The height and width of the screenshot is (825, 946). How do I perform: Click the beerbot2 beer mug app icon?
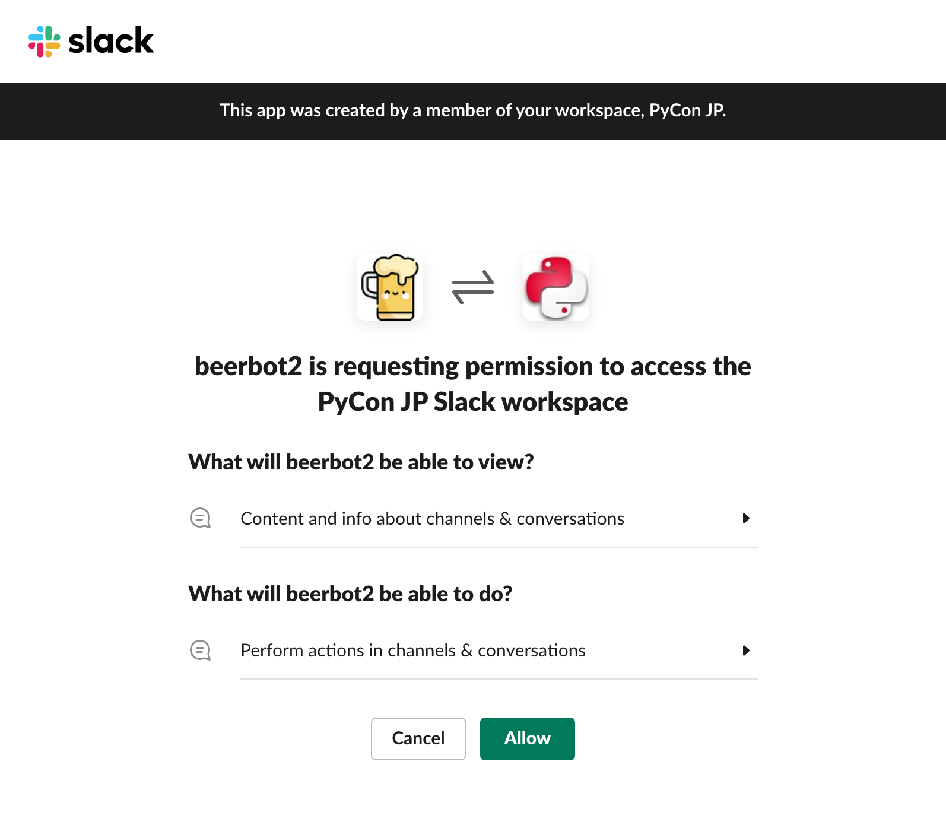[x=390, y=287]
